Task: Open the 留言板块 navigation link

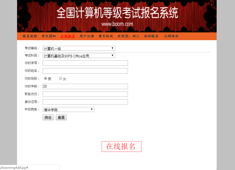Action: 106,36
